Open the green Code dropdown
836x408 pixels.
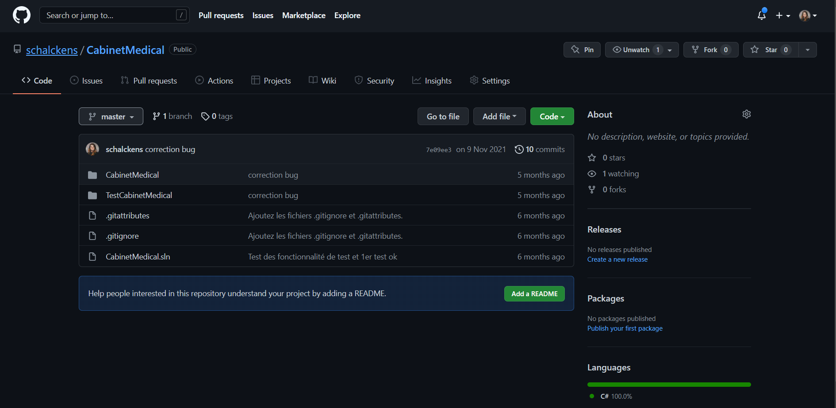552,116
